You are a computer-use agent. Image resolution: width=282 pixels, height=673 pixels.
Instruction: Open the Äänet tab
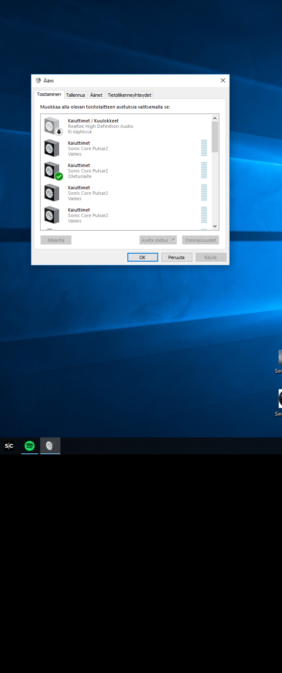[x=96, y=95]
